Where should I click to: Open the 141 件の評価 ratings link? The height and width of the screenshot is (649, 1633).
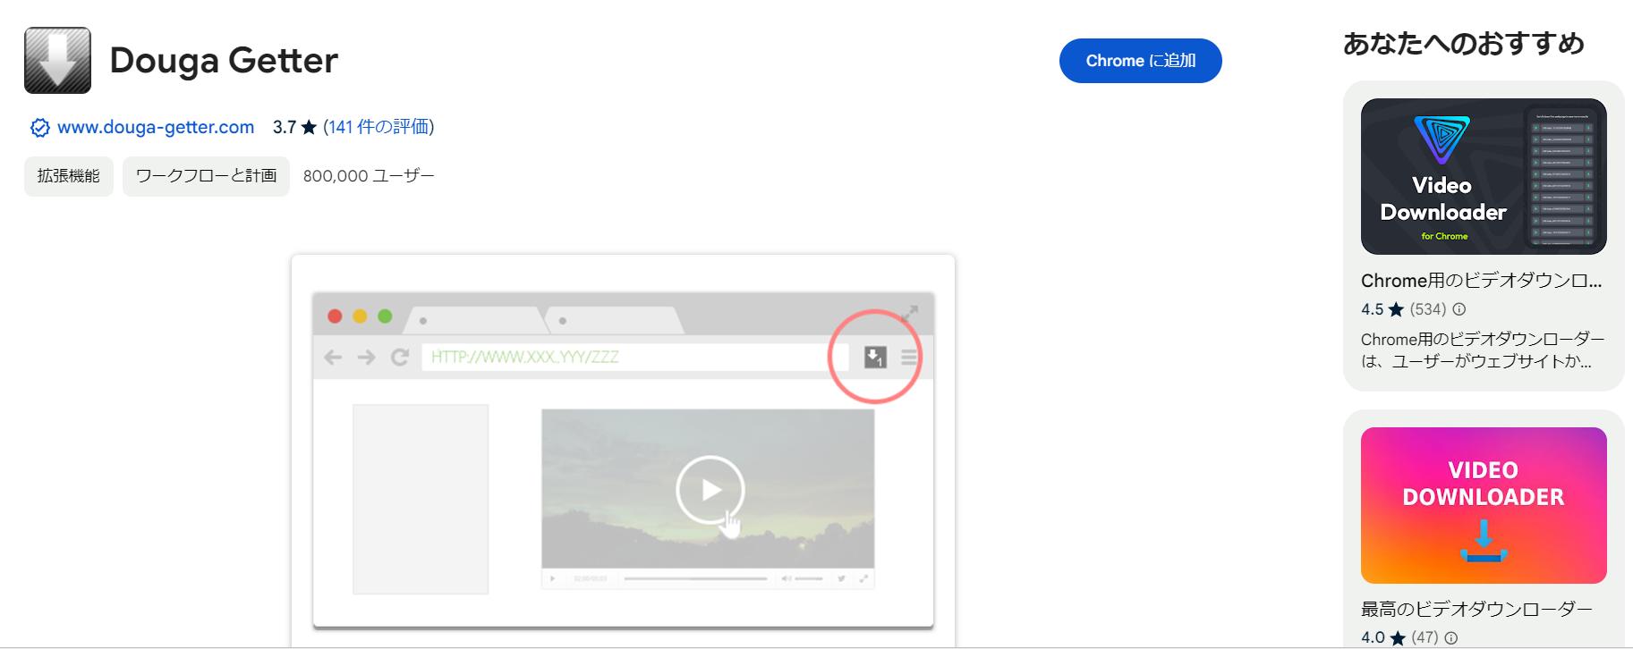pyautogui.click(x=378, y=127)
